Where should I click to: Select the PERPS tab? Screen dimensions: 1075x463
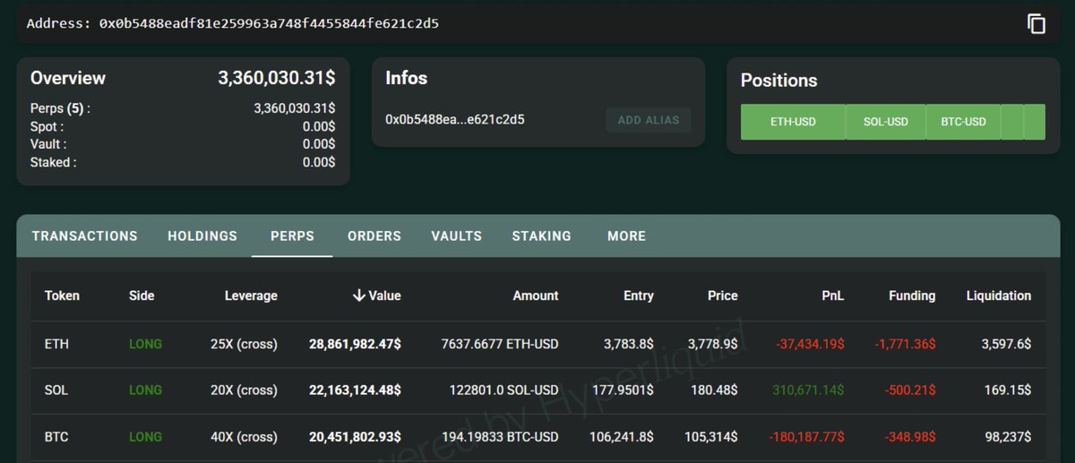(292, 236)
